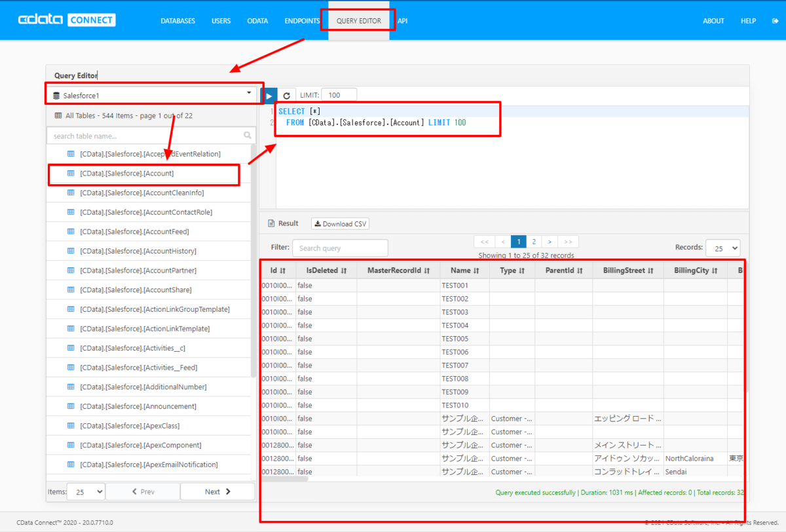
Task: Open the ABOUT page link
Action: point(713,21)
